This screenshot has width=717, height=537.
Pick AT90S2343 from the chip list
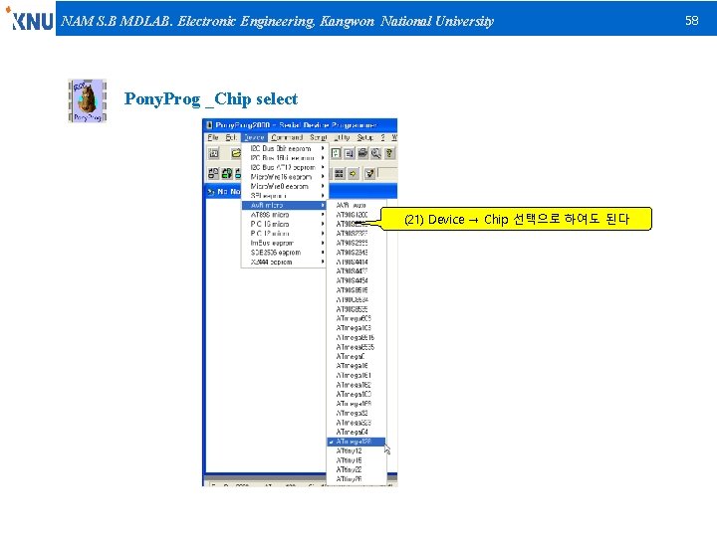357,253
